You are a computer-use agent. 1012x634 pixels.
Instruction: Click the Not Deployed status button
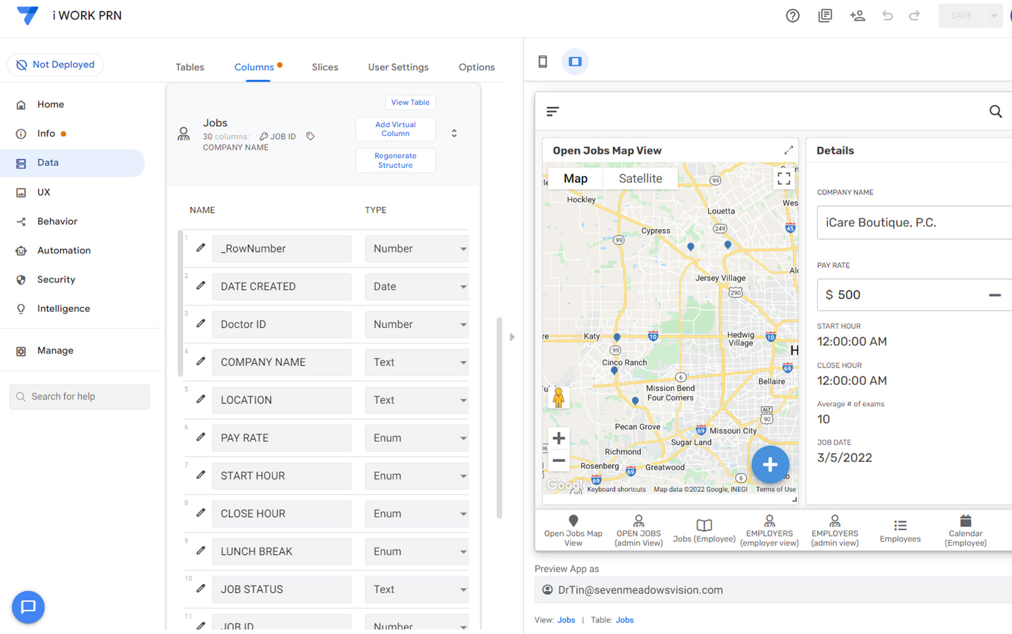55,65
